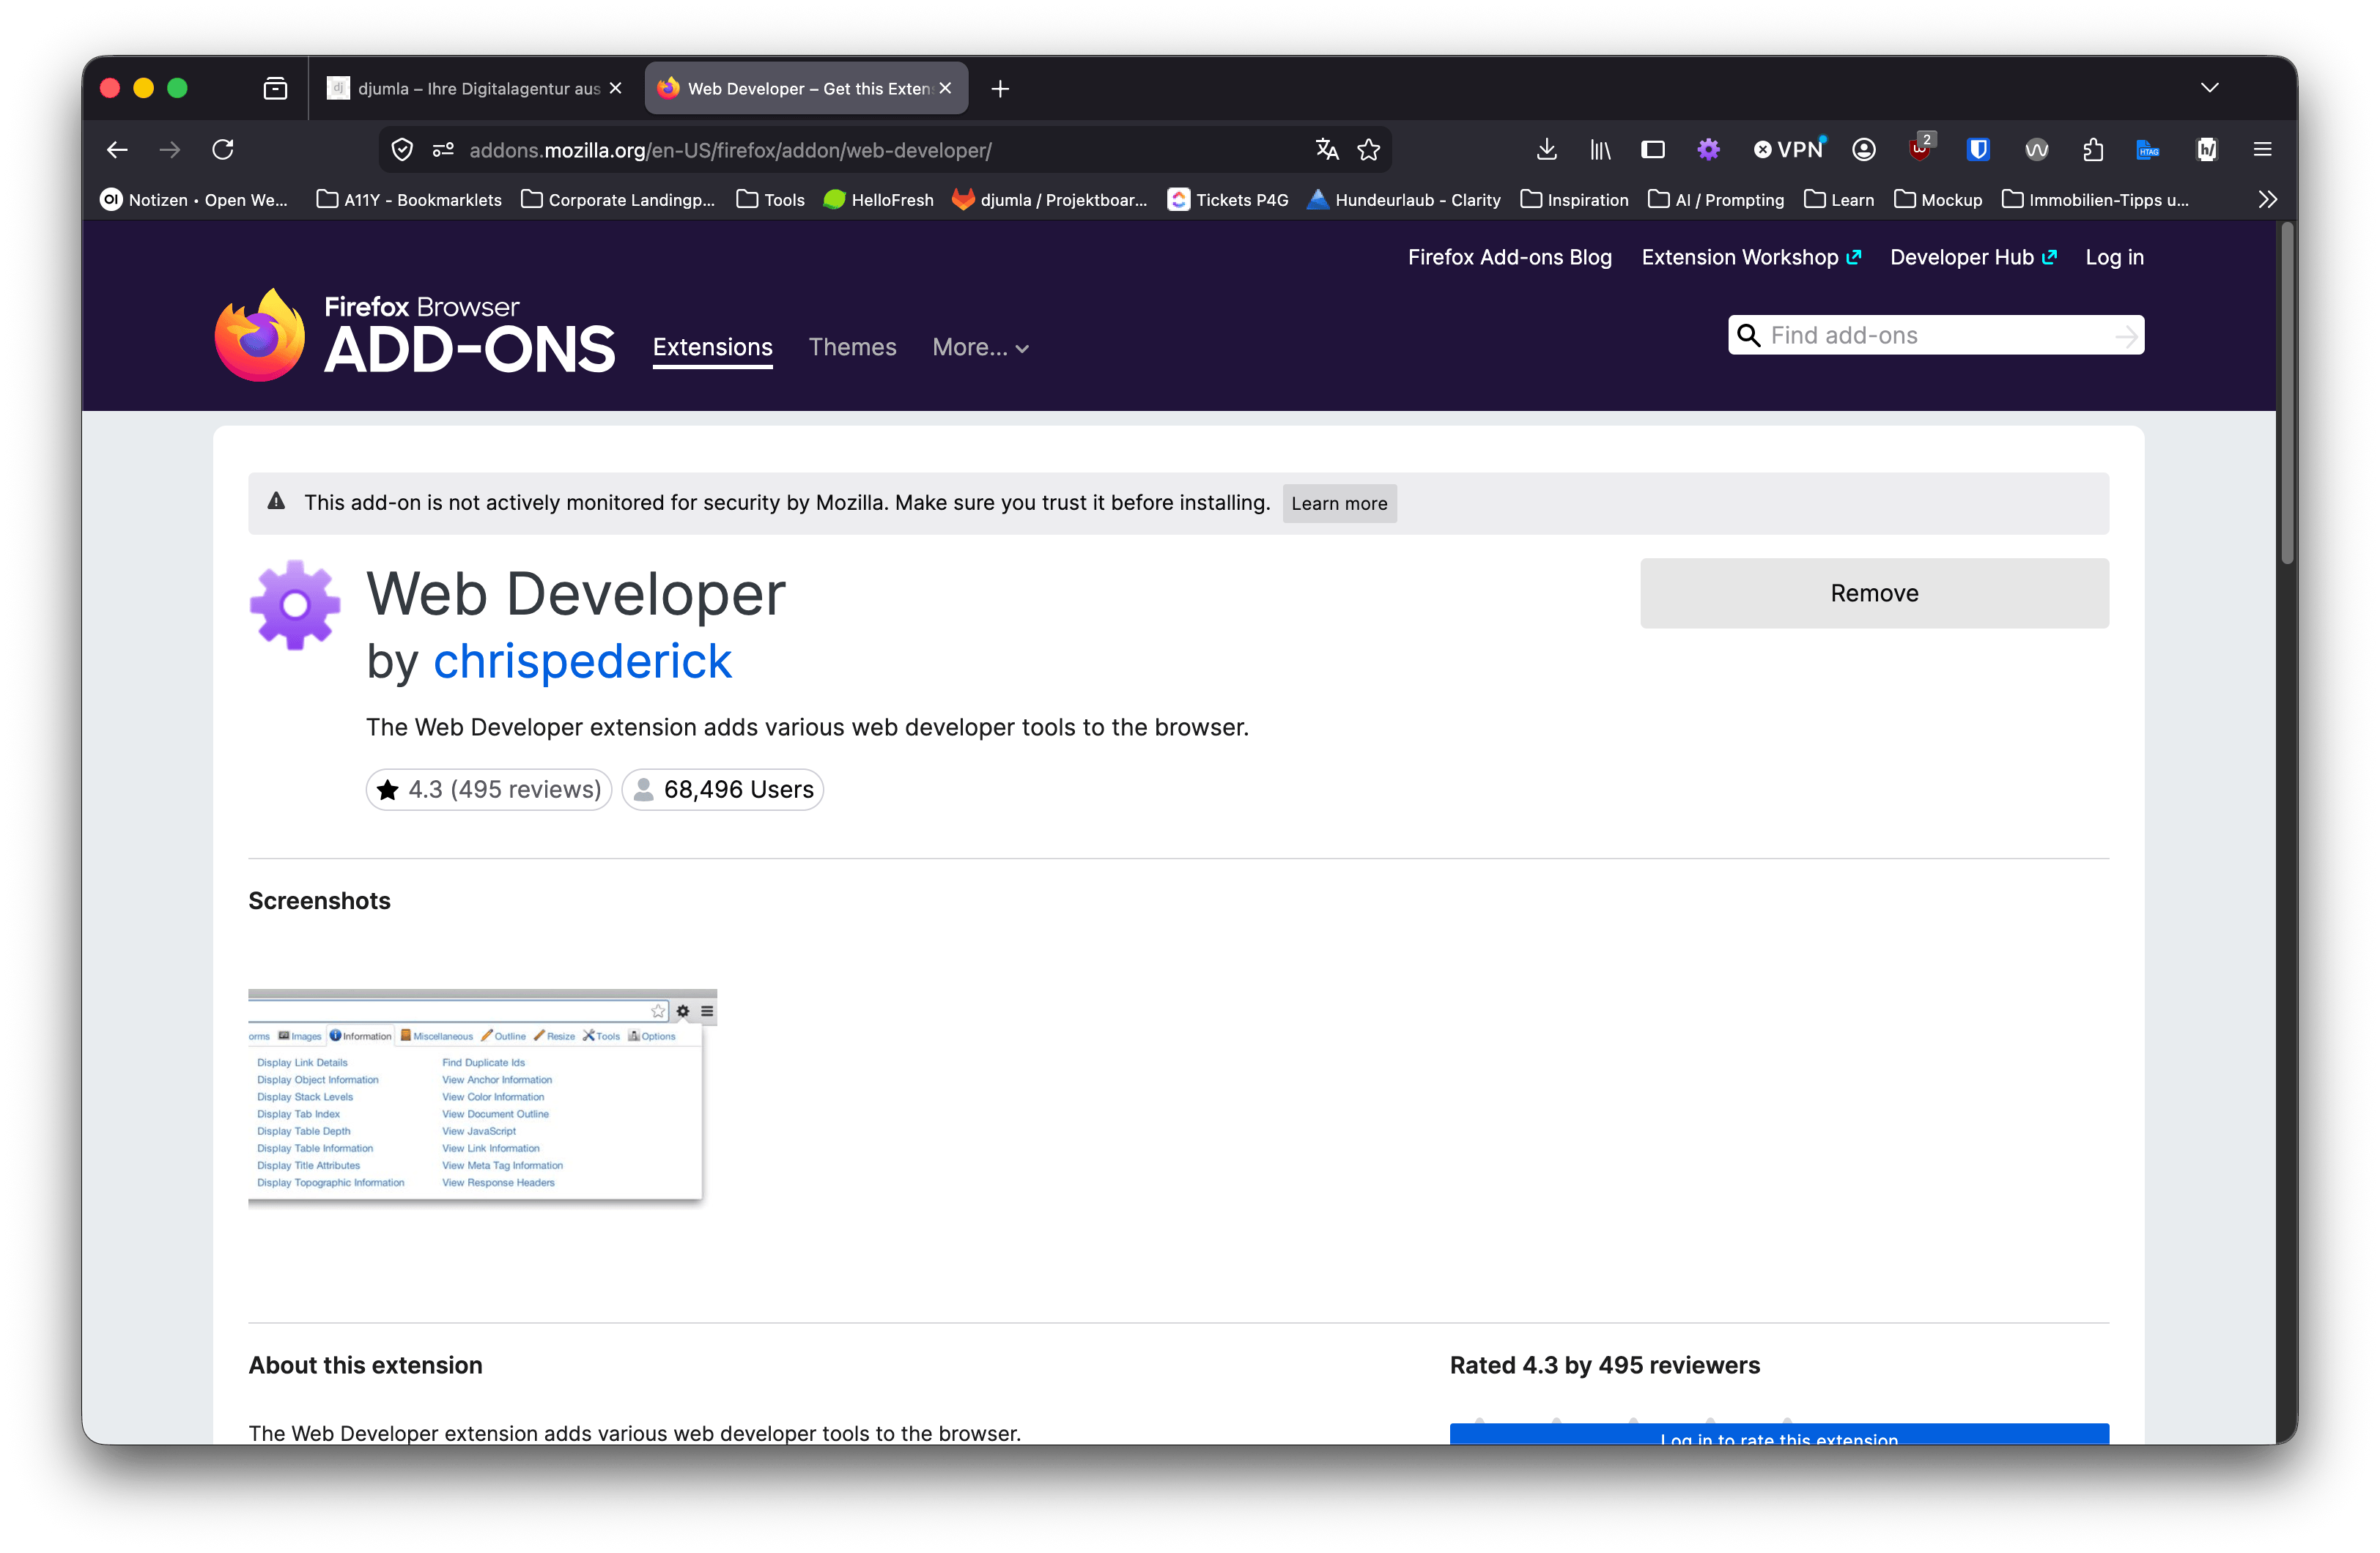
Task: Open the Mockup bookmark folder
Action: [1938, 200]
